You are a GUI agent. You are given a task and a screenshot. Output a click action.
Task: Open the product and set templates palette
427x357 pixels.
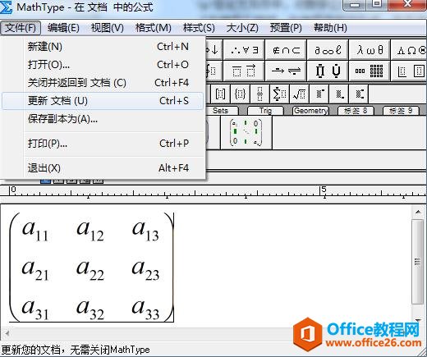[328, 71]
